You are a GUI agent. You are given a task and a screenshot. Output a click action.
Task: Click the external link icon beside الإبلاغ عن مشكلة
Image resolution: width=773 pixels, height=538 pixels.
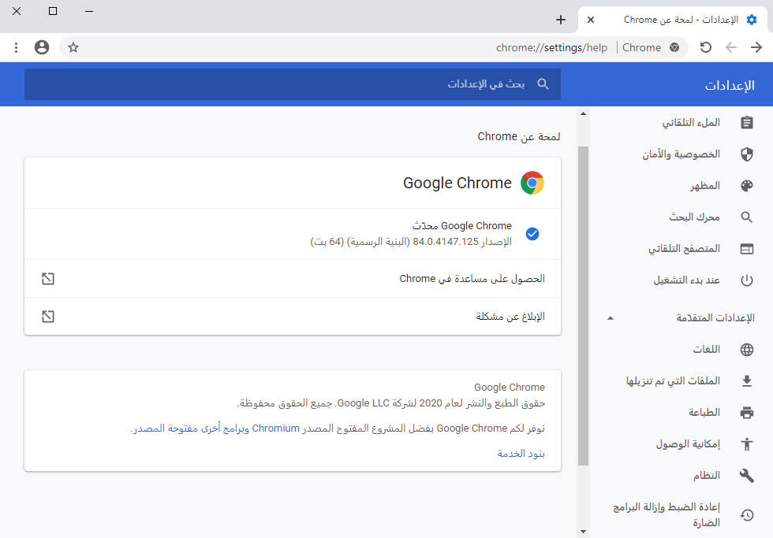[x=48, y=317]
